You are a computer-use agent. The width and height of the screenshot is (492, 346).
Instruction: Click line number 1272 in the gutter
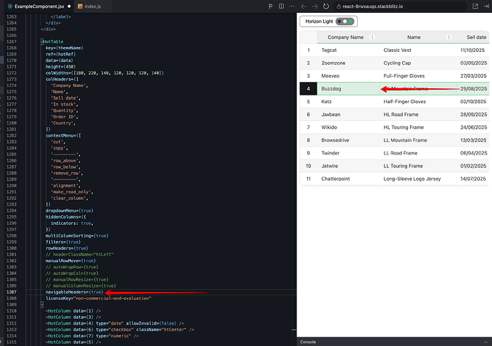(x=11, y=73)
